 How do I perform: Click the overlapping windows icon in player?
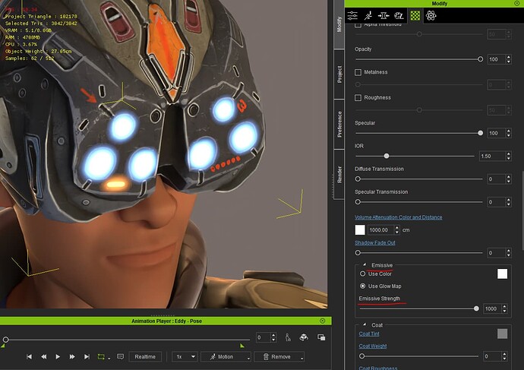tap(321, 337)
